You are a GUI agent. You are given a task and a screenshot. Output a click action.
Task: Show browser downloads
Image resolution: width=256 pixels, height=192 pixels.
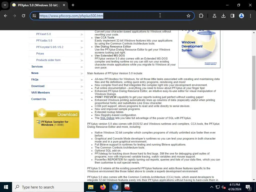223,16
